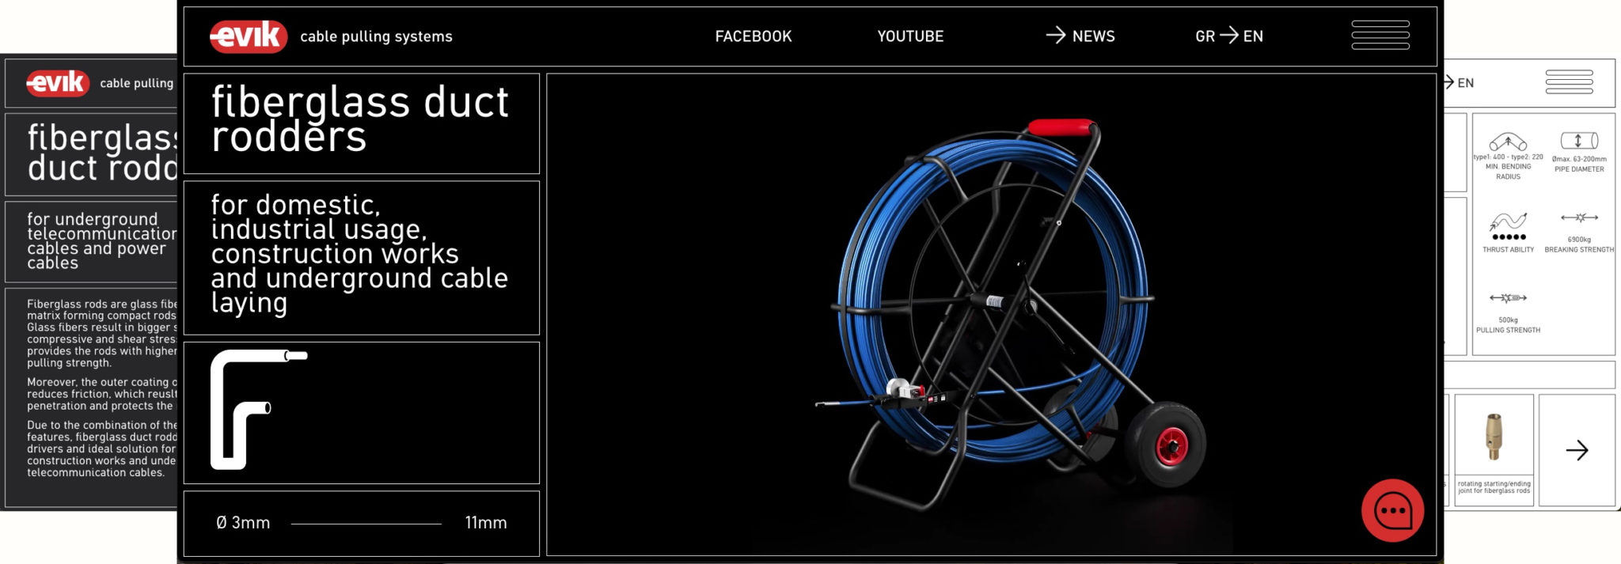Screen dimensions: 1621x564
Task: Click the evik logo in the front window
Action: (248, 36)
